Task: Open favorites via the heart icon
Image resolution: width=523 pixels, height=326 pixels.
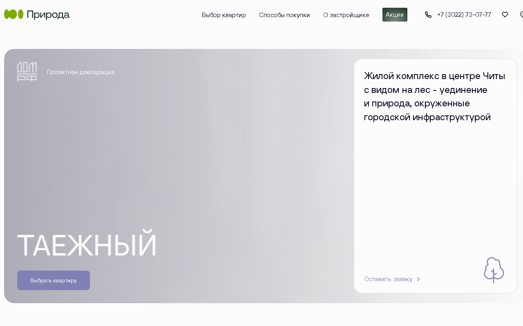Action: (505, 15)
